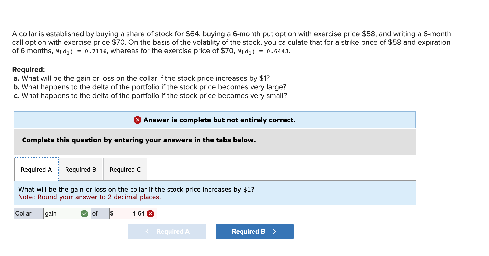The image size is (489, 256).
Task: Click the dollar sign symbol in the answer row
Action: pos(112,214)
